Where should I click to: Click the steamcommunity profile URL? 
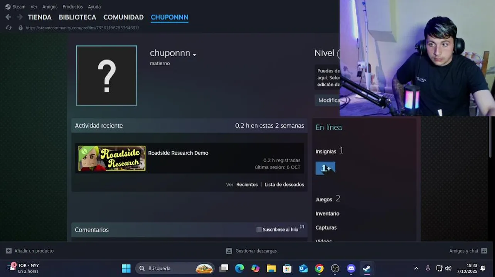pyautogui.click(x=82, y=28)
